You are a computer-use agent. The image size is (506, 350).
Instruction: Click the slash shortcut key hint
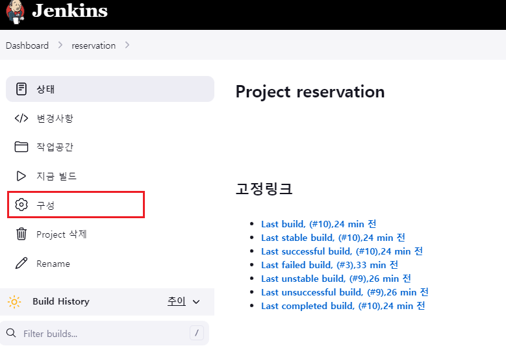click(x=197, y=333)
